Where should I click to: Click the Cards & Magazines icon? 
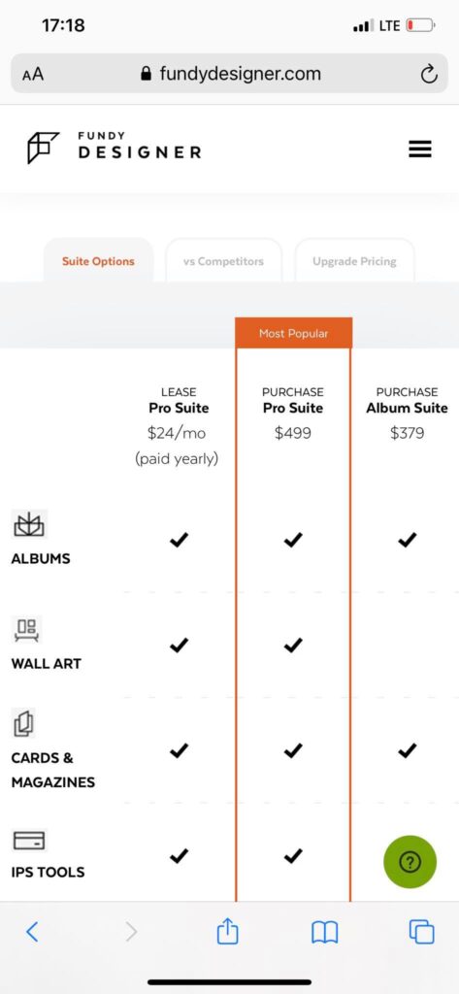pyautogui.click(x=23, y=723)
